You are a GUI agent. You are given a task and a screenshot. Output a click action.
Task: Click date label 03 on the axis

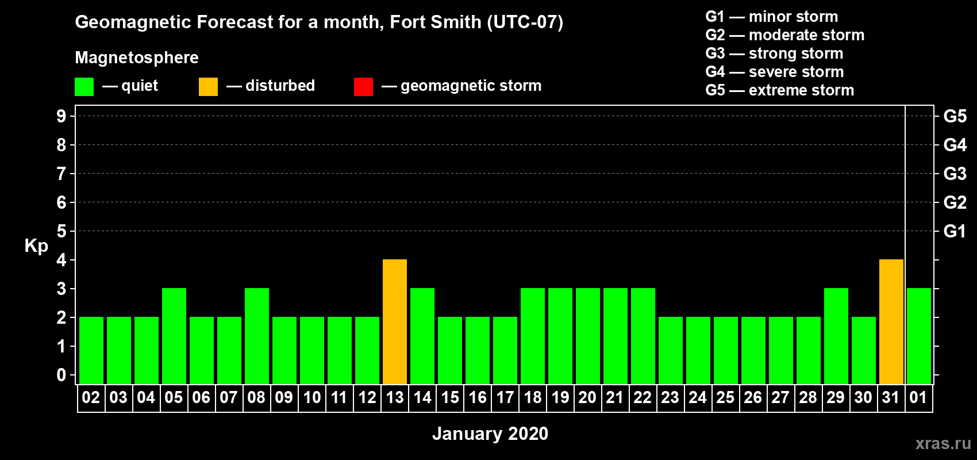tap(118, 397)
